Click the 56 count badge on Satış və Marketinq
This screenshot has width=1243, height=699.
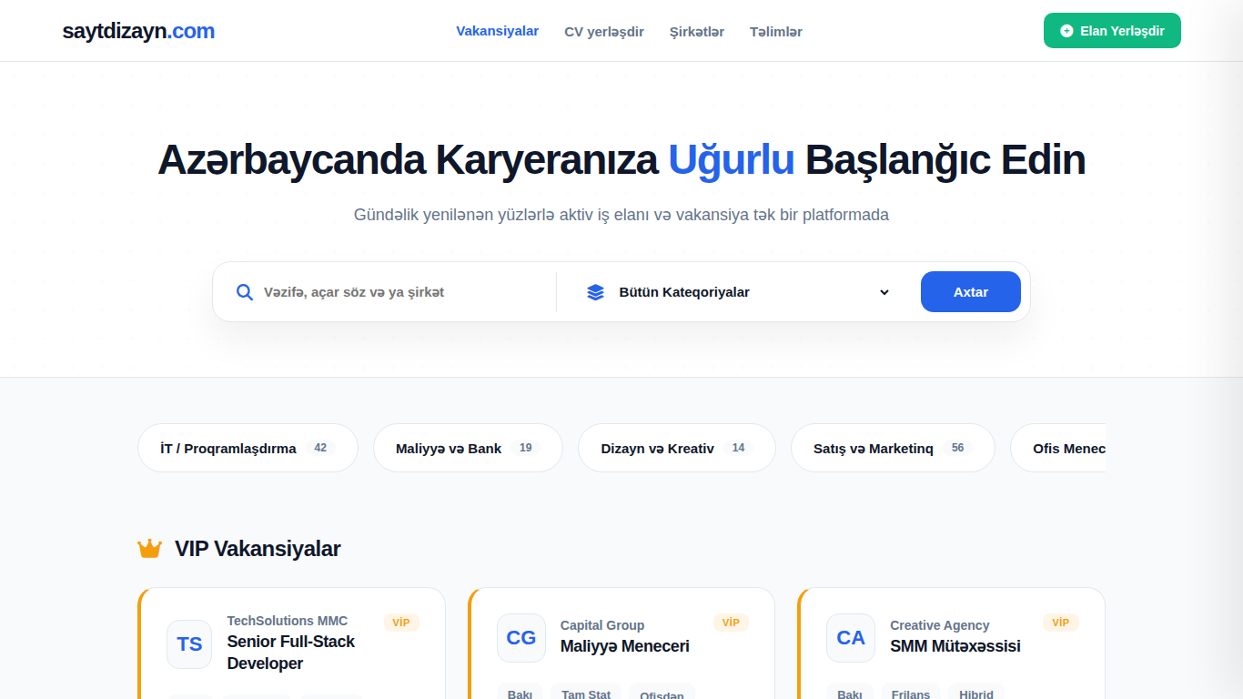click(x=957, y=448)
